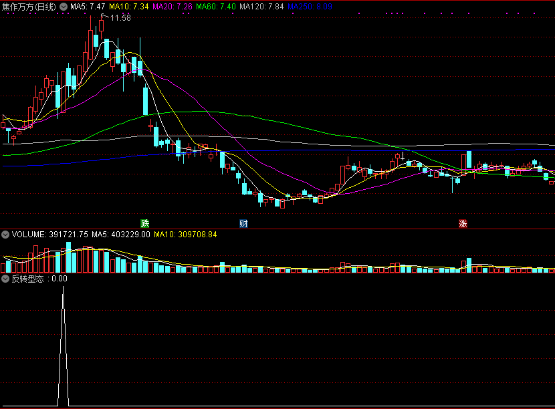Click the white spike in 反转型态 panel
Screen dimensions: 555x409
click(64, 346)
